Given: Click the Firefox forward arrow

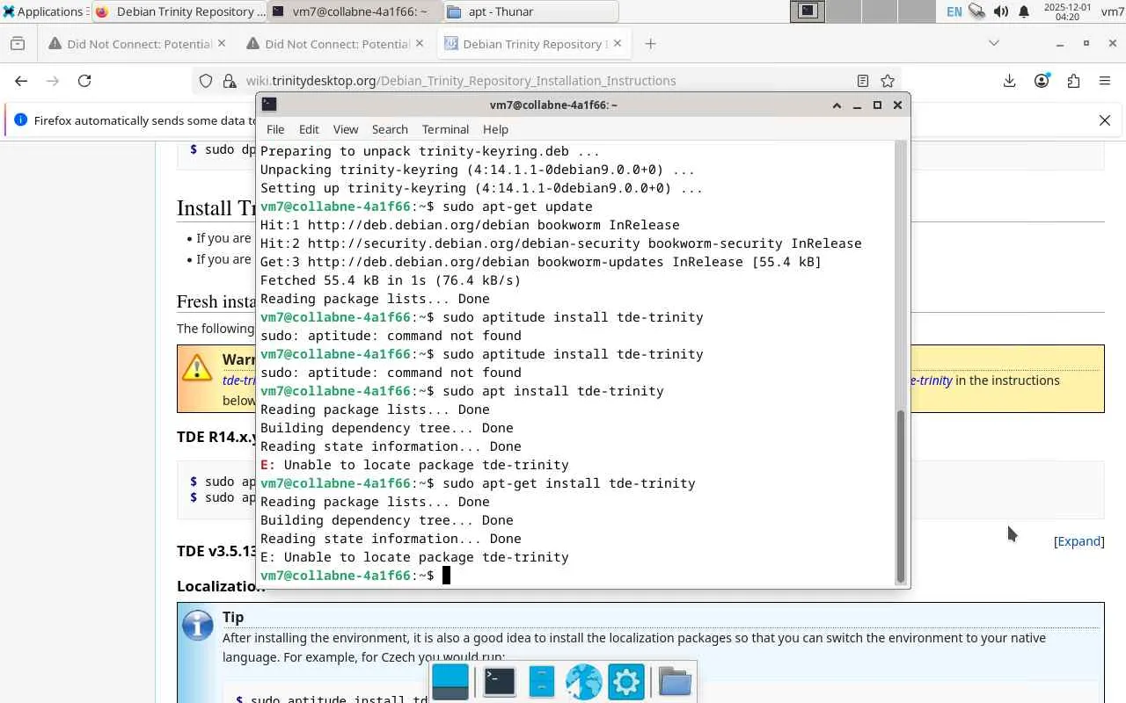Looking at the screenshot, I should (x=53, y=81).
